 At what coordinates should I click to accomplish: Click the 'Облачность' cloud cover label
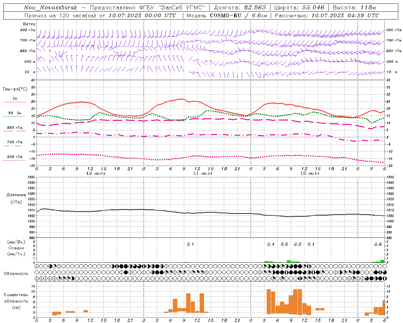click(x=16, y=274)
